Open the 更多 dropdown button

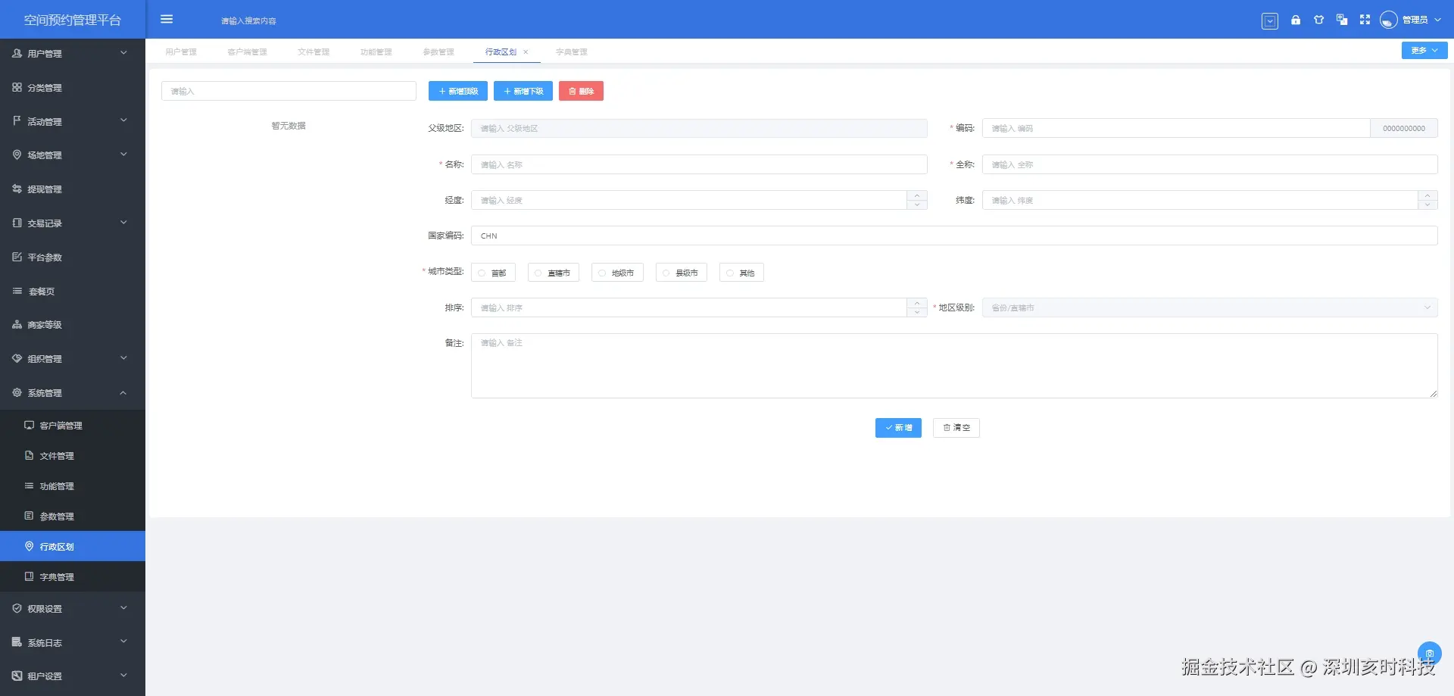[x=1424, y=51]
